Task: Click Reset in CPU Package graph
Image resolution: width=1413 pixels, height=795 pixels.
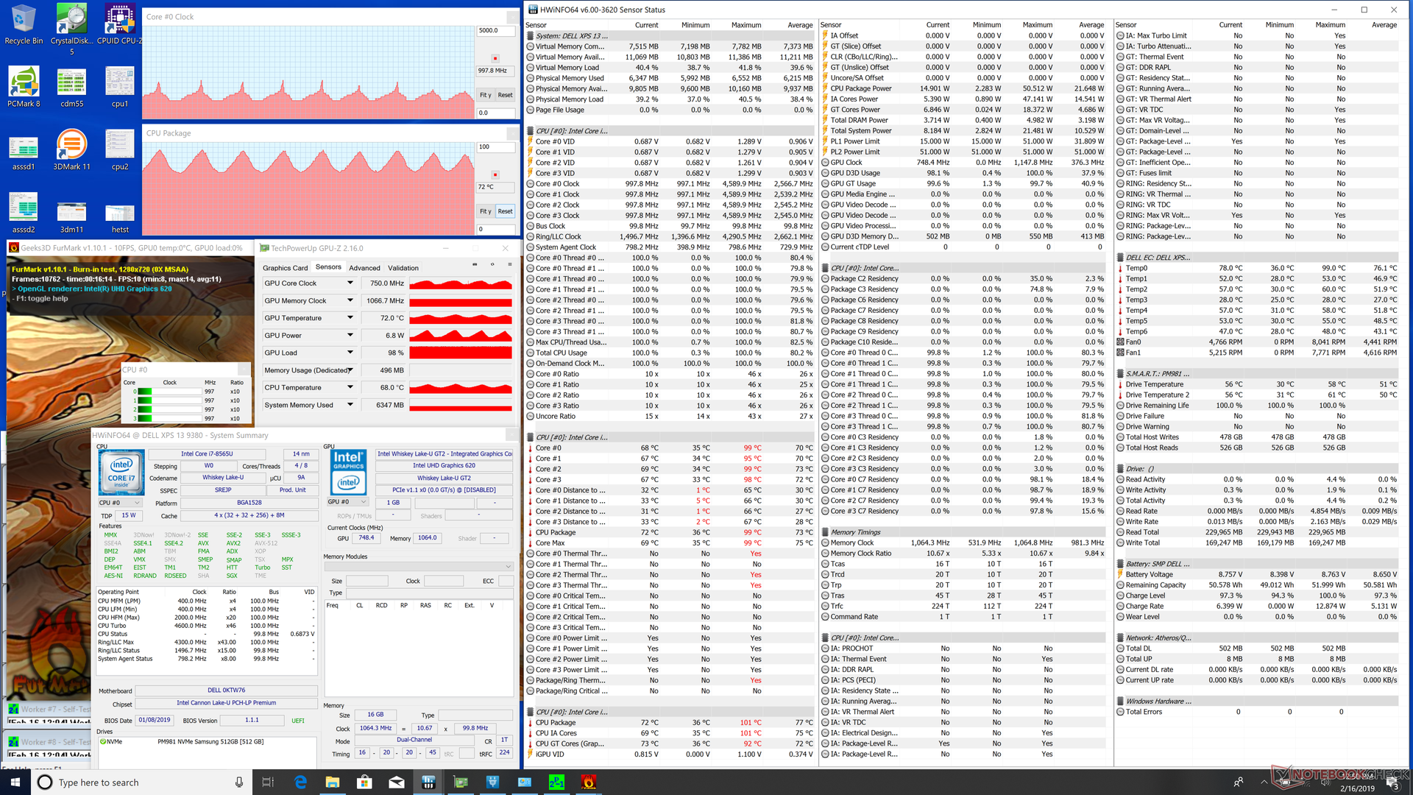Action: (x=505, y=211)
